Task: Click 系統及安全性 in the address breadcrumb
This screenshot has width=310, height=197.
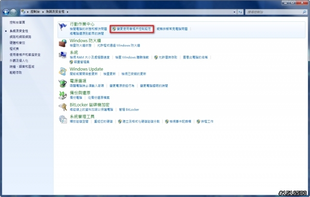Action: click(55, 12)
